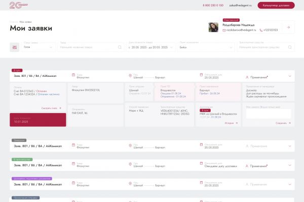Click notes person icon in green-tagged row
The image size is (304, 202).
tap(247, 166)
